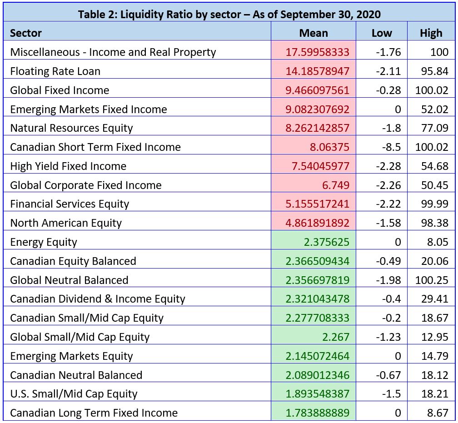Select the Global Fixed Income row label
The image size is (458, 423).
(60, 90)
